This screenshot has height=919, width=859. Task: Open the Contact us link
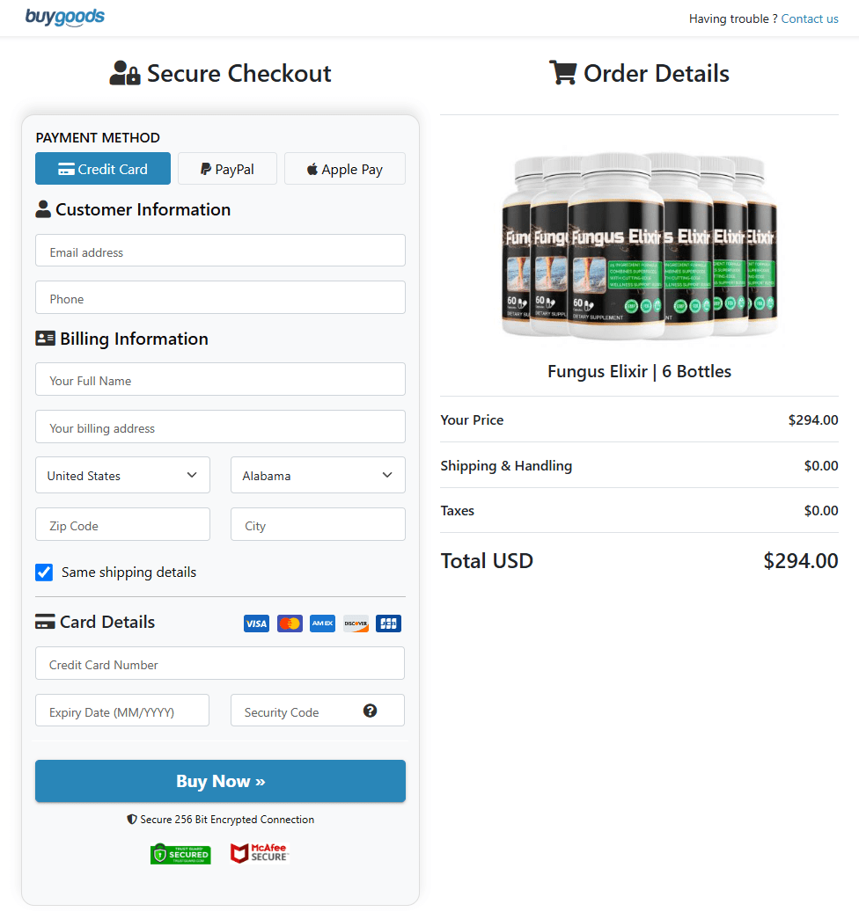click(810, 18)
